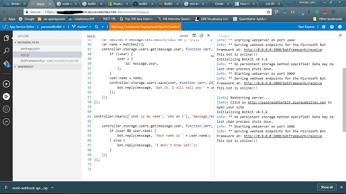The width and height of the screenshot is (346, 194).
Task: Close the downloads bar
Action: (x=341, y=187)
